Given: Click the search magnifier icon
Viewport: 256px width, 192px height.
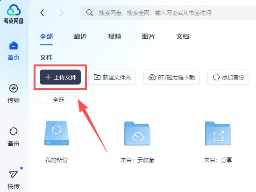Looking at the screenshot, I should click(90, 13).
